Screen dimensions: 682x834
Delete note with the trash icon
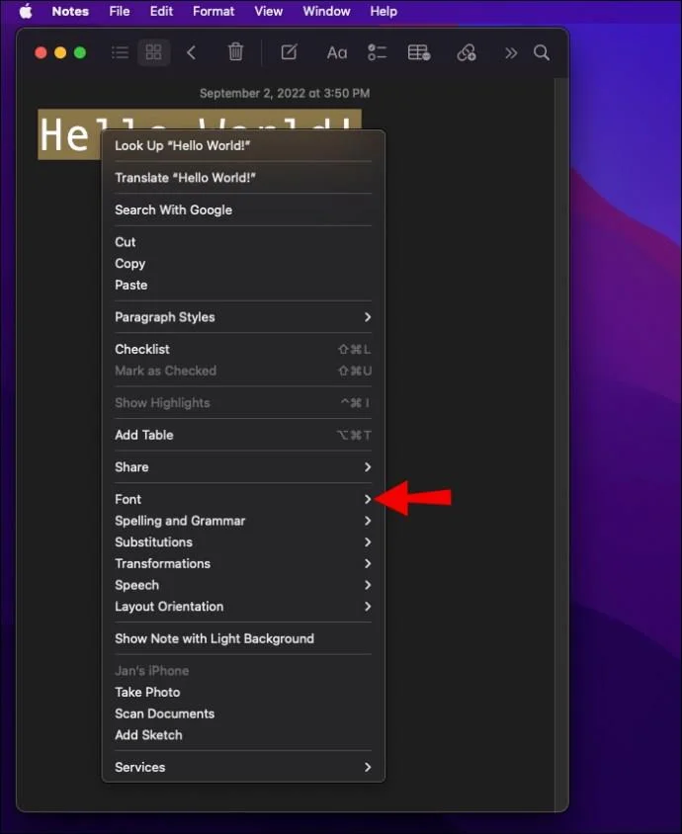pos(235,52)
